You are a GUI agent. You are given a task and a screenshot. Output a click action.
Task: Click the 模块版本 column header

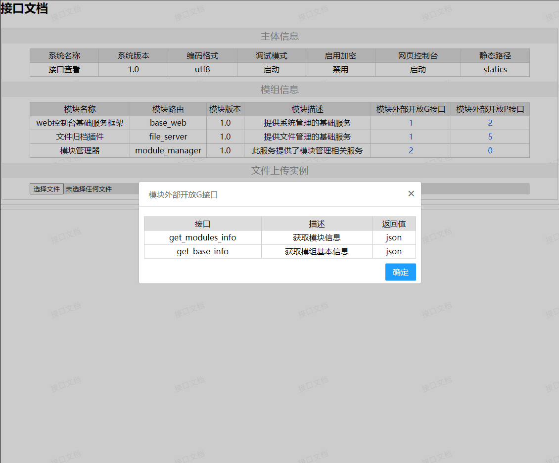pos(225,109)
